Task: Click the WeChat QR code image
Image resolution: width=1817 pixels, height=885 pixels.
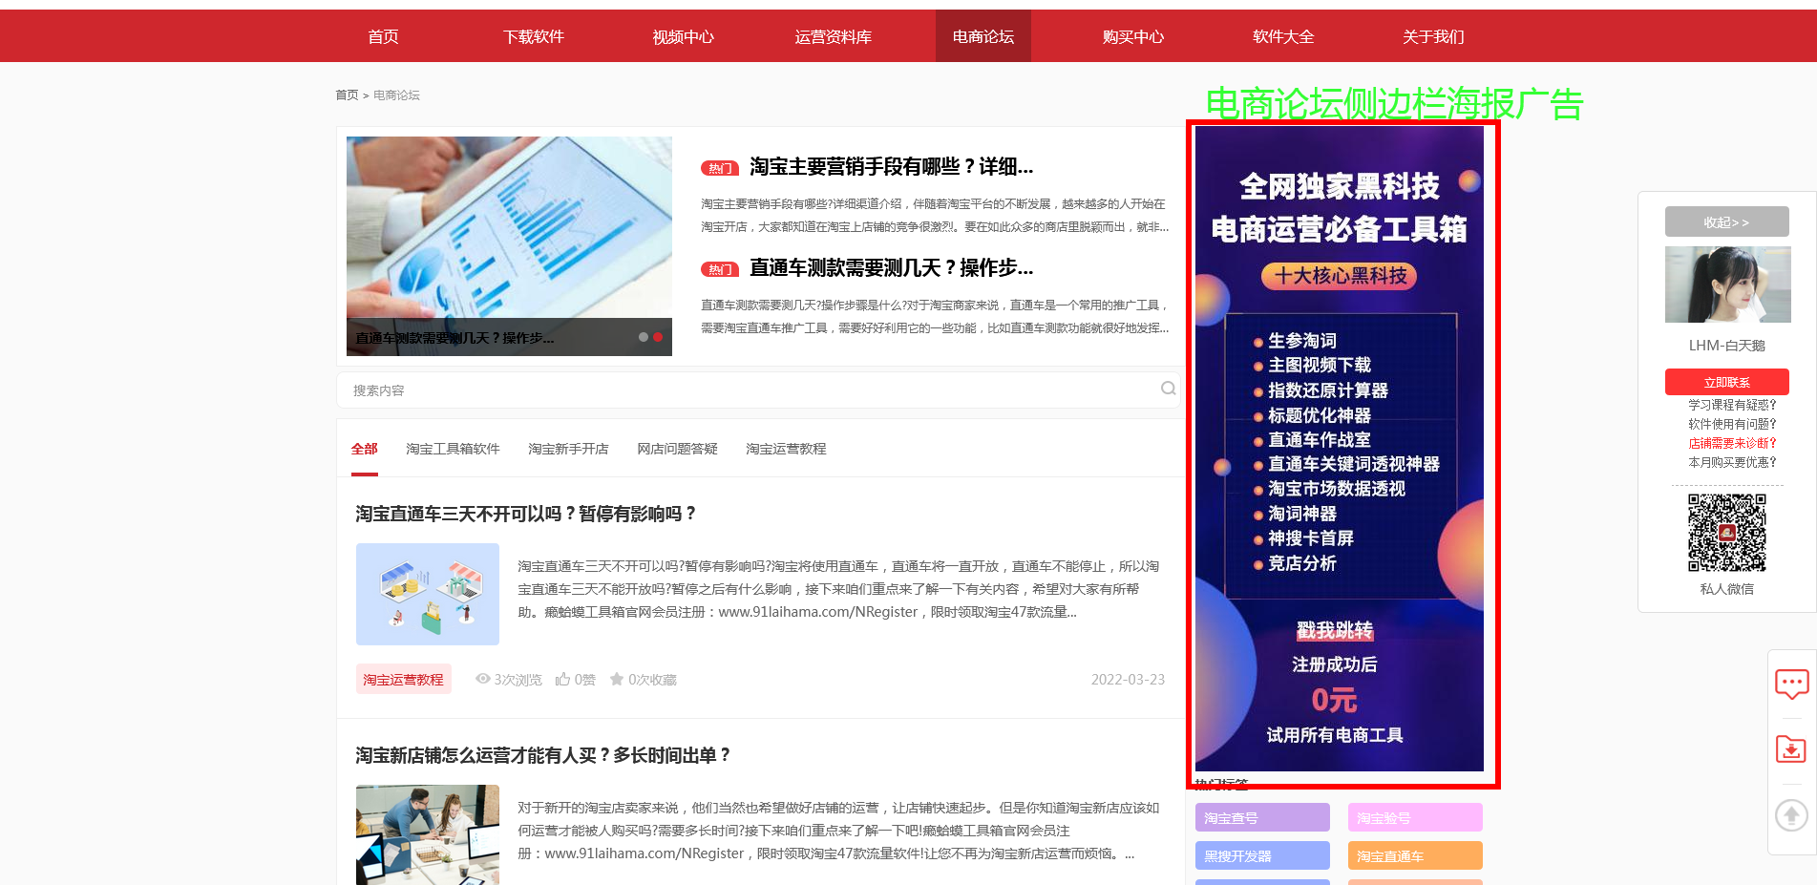Action: coord(1726,533)
